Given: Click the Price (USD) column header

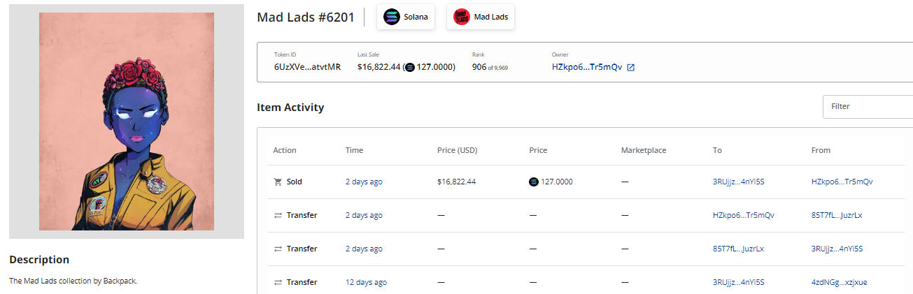Looking at the screenshot, I should point(457,150).
